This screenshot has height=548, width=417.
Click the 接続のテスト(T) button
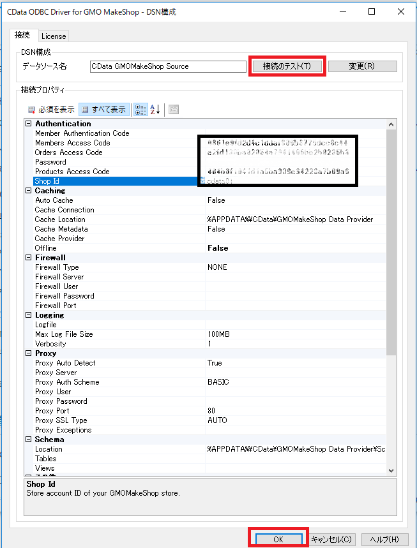(287, 66)
